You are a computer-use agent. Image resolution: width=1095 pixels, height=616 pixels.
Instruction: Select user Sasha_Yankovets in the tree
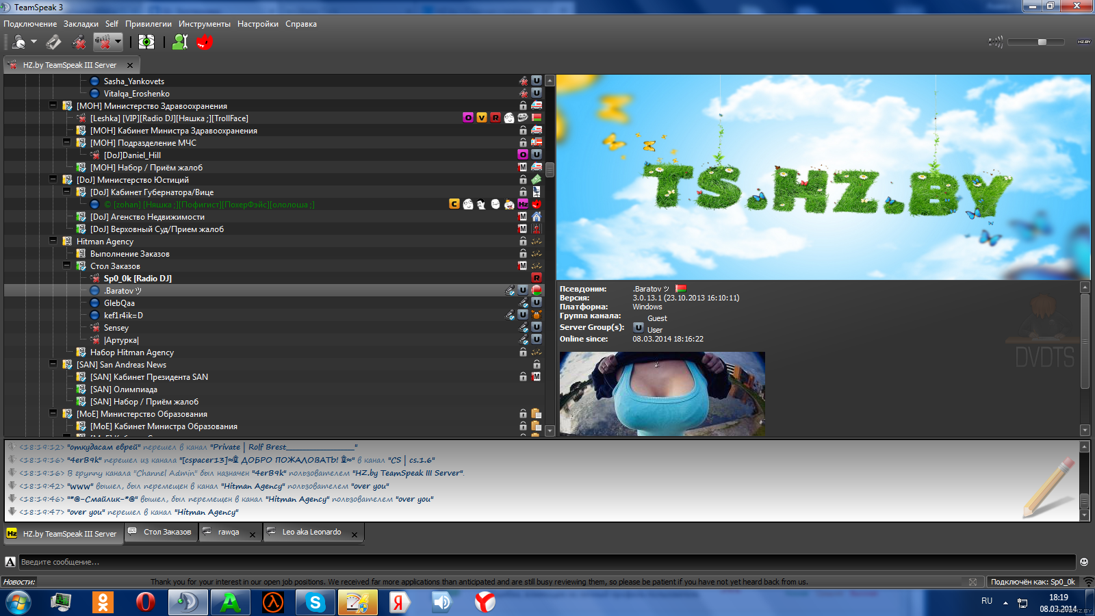[x=134, y=81]
